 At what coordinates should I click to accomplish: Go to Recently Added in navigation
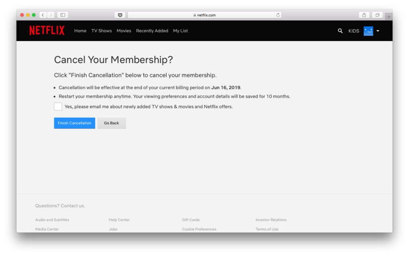point(152,31)
